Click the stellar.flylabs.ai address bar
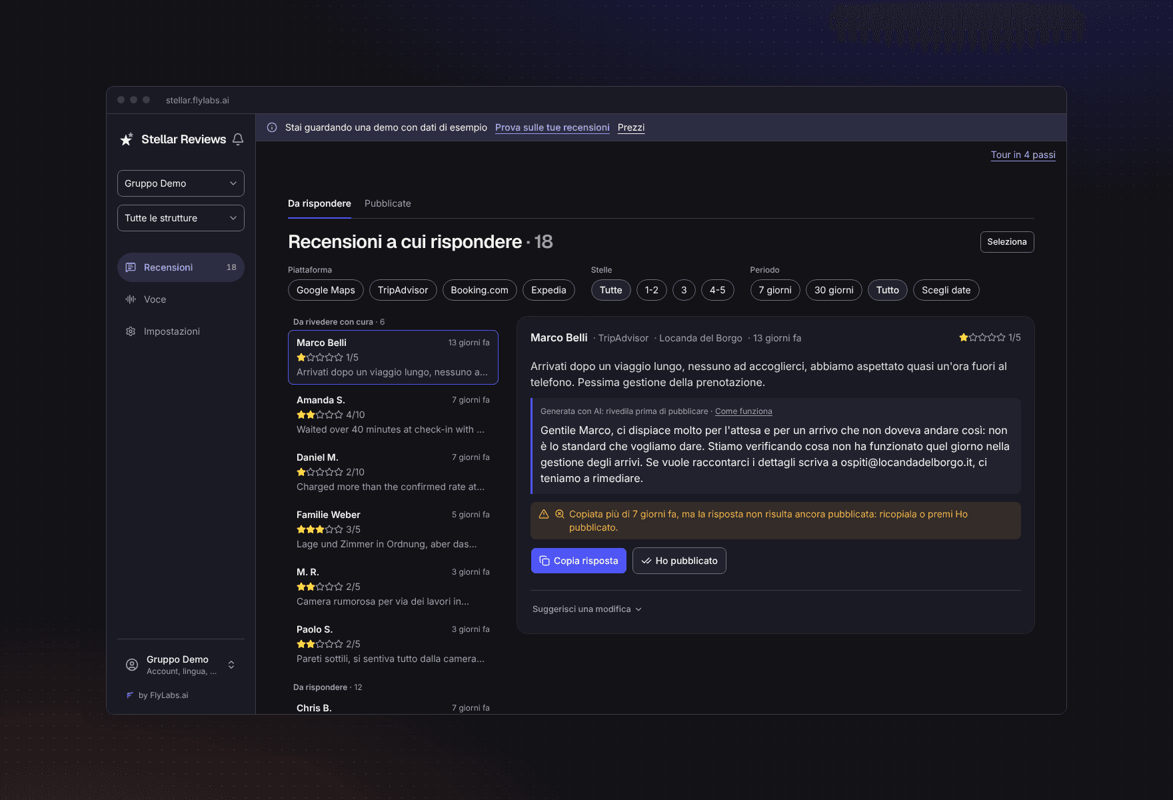The image size is (1173, 800). tap(197, 100)
